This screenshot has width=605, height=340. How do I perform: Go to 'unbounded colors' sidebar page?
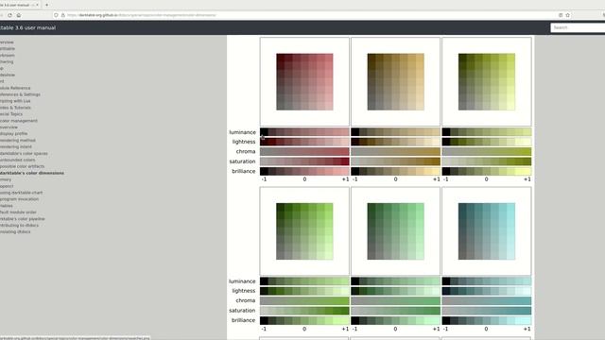pyautogui.click(x=18, y=160)
